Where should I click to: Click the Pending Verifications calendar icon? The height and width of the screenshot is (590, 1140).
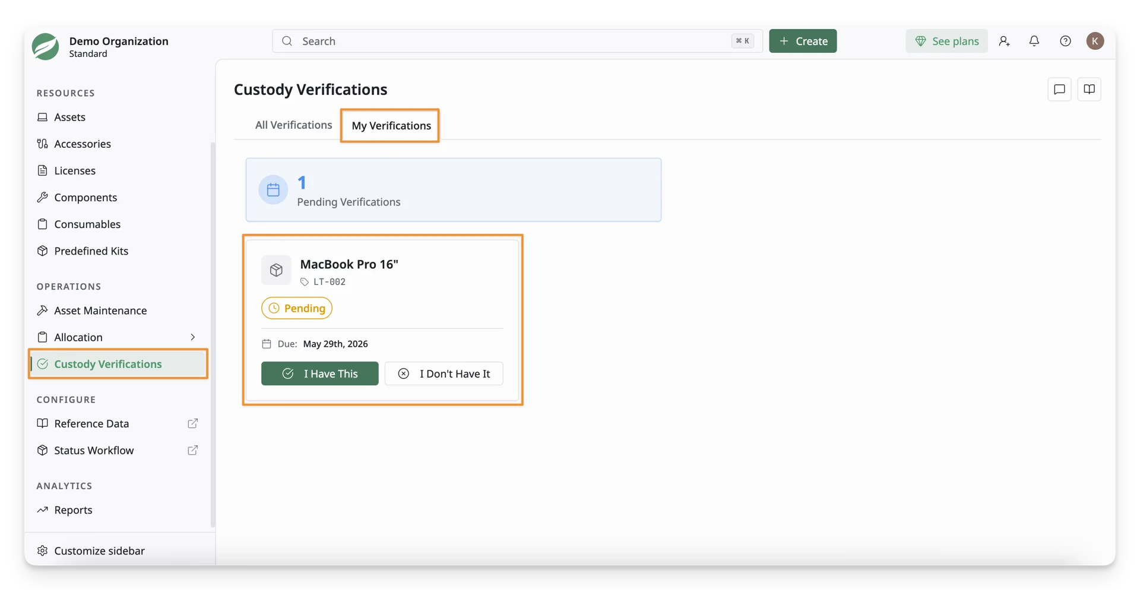pyautogui.click(x=273, y=190)
